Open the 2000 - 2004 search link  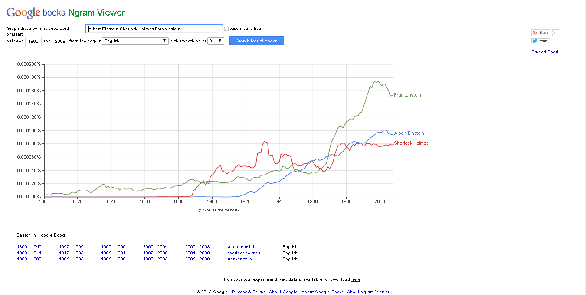(155, 247)
